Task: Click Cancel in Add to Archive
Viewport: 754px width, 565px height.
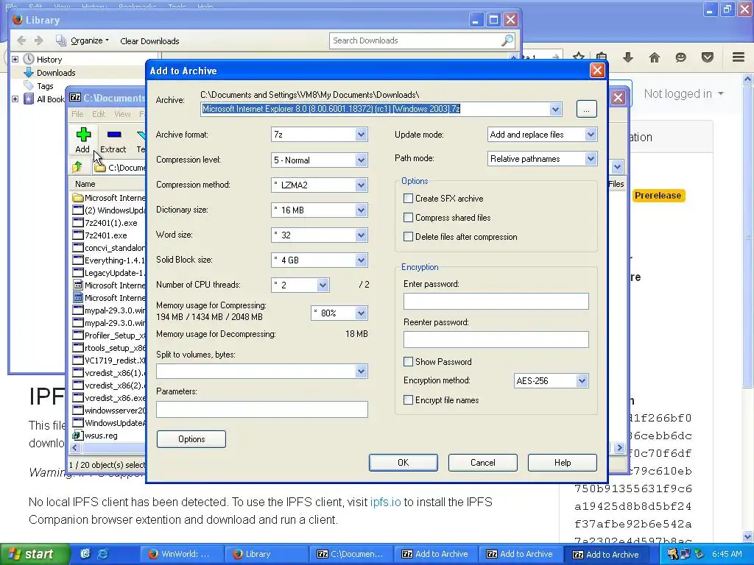Action: click(483, 463)
